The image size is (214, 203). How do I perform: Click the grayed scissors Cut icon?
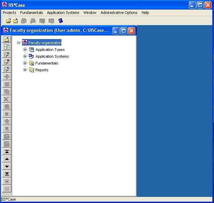coord(7,99)
